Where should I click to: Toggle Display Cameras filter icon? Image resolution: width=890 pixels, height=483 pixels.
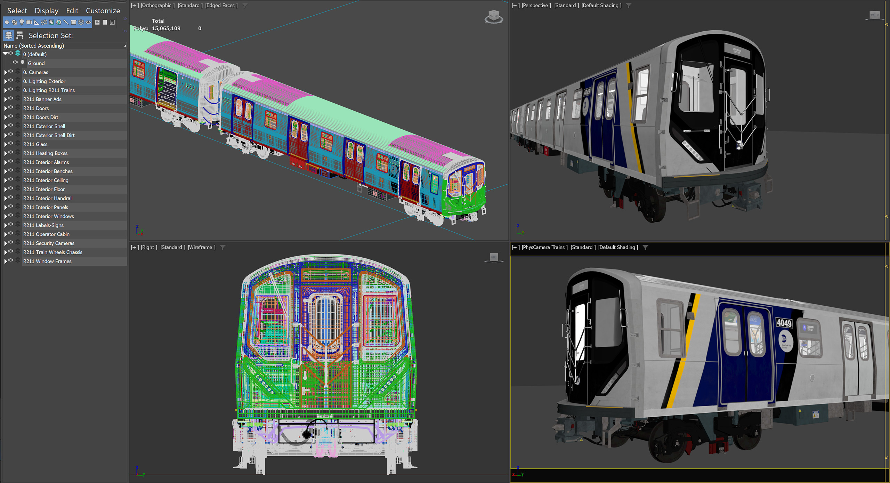(x=29, y=22)
